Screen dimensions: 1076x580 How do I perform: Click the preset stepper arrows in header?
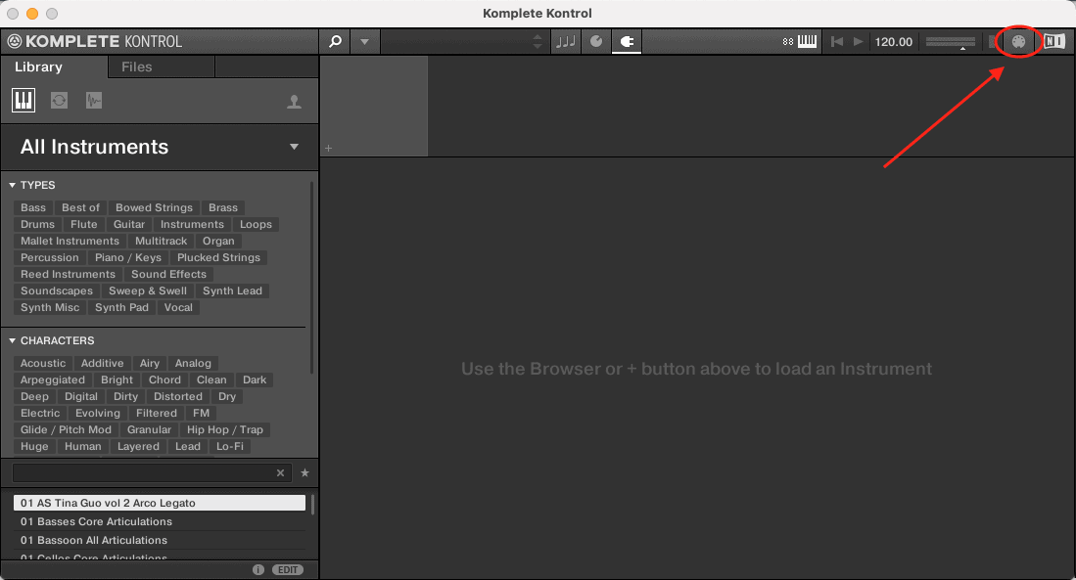tap(538, 42)
